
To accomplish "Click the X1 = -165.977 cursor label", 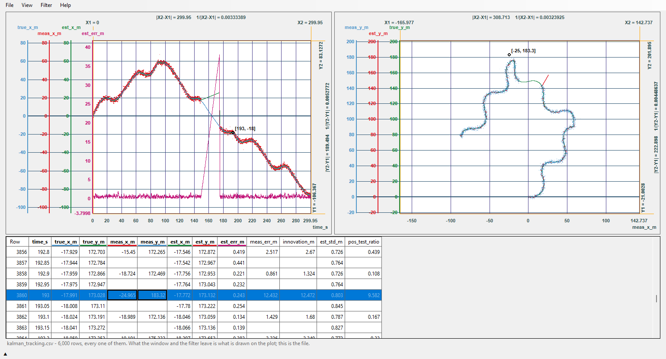I will (x=399, y=22).
